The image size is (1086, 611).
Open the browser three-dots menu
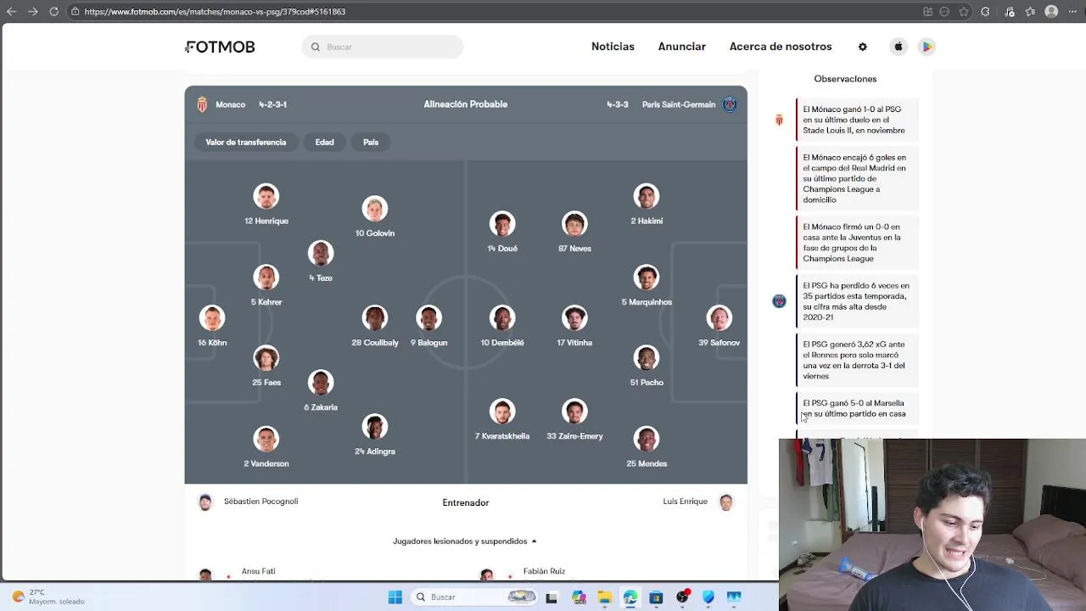(1072, 12)
